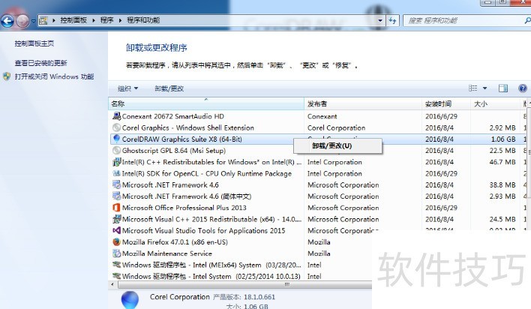Click 卸载/更改 toolbar button
Screen dimensions: 531x309
[x=169, y=88]
